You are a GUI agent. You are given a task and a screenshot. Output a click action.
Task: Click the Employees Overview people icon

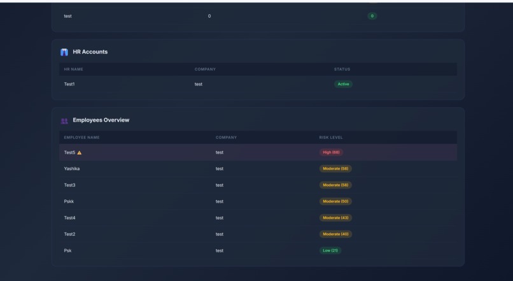pyautogui.click(x=64, y=121)
